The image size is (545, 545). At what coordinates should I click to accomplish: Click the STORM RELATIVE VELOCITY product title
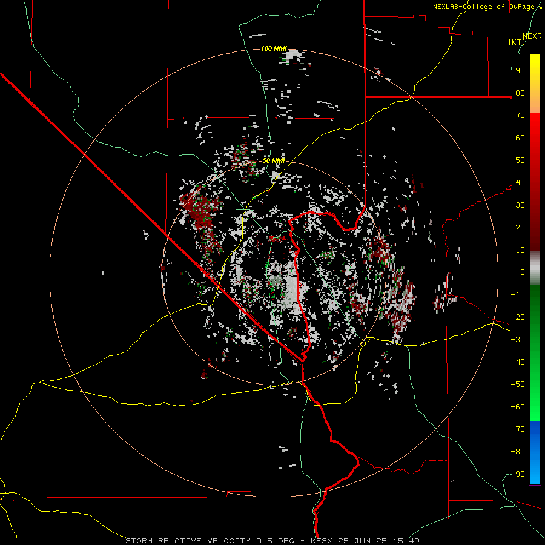pyautogui.click(x=189, y=541)
